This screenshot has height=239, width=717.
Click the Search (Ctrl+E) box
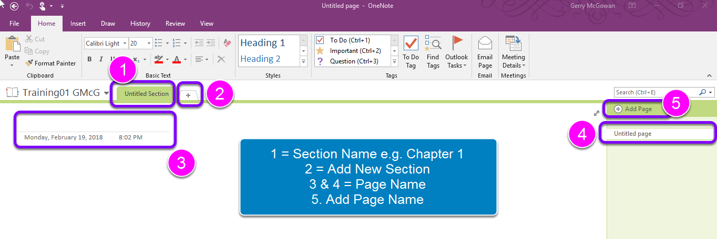point(656,92)
